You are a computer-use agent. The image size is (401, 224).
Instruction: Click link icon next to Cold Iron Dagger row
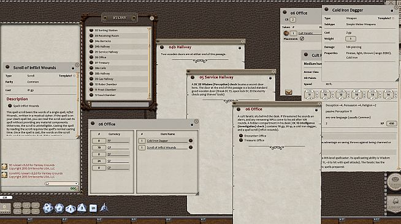[x=191, y=141]
